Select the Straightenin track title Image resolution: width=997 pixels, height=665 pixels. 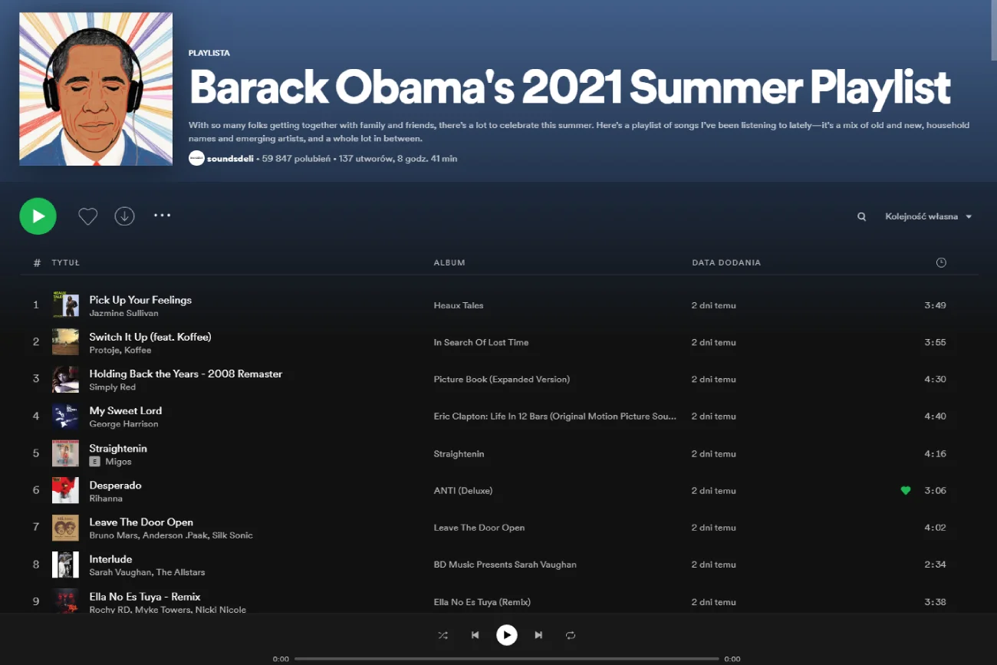118,448
